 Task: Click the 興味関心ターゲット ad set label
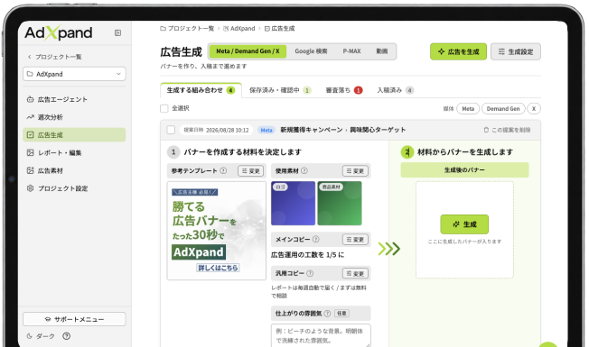(x=378, y=130)
